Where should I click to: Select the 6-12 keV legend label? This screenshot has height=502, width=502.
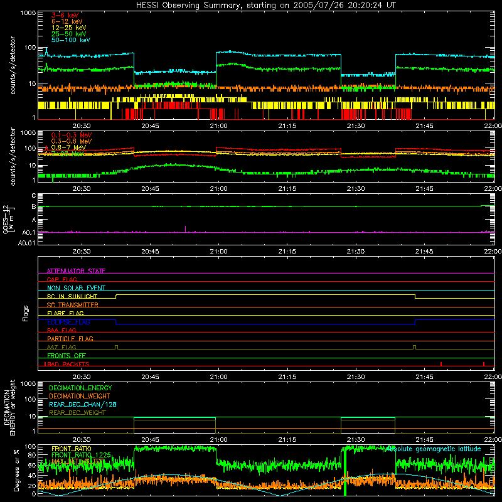tap(67, 21)
